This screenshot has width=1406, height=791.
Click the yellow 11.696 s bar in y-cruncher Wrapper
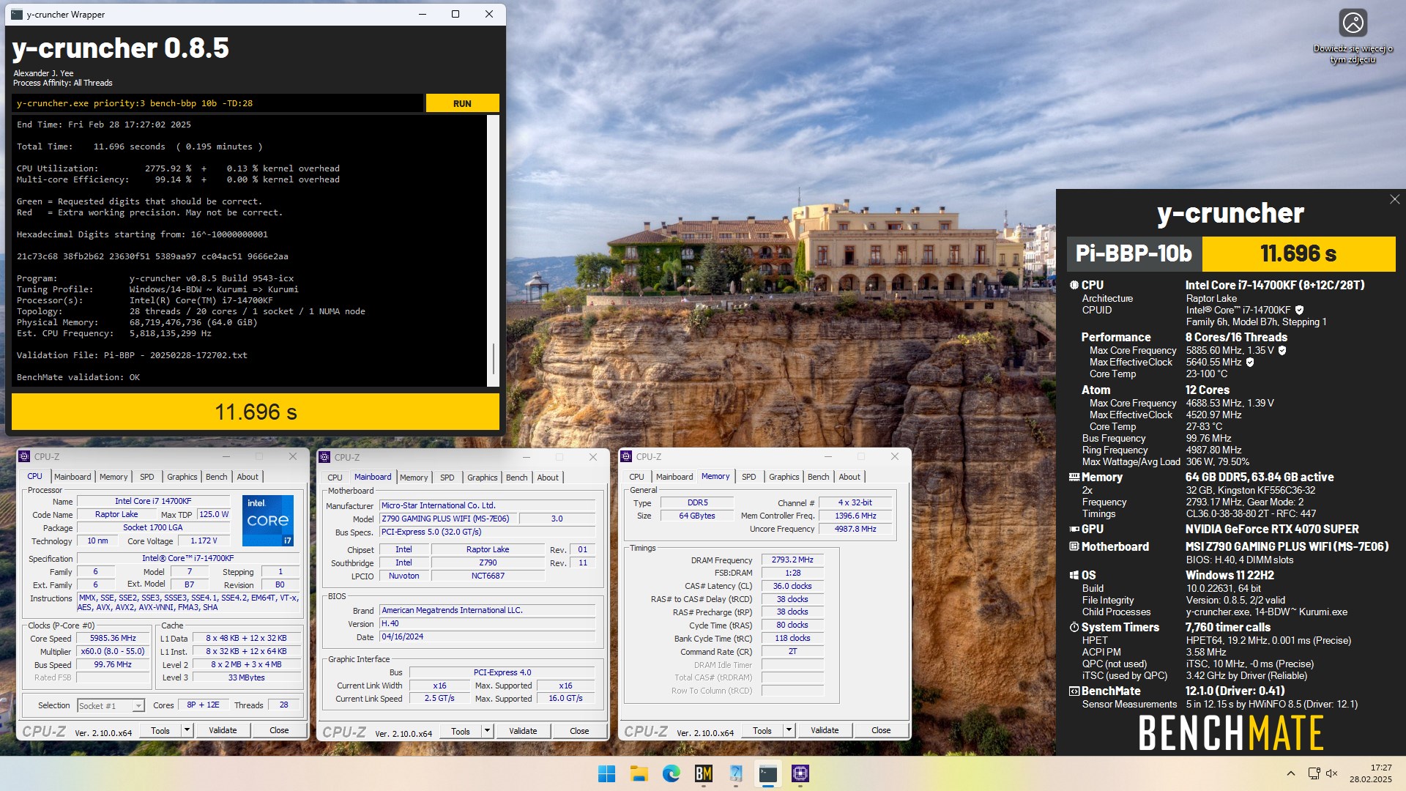pos(256,412)
